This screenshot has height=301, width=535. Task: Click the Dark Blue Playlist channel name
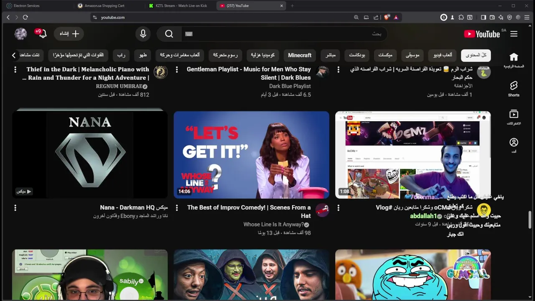point(290,86)
